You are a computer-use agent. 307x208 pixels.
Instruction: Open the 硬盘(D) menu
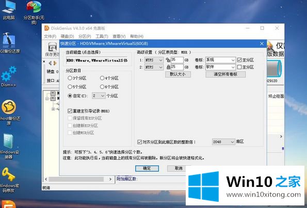coord(67,37)
